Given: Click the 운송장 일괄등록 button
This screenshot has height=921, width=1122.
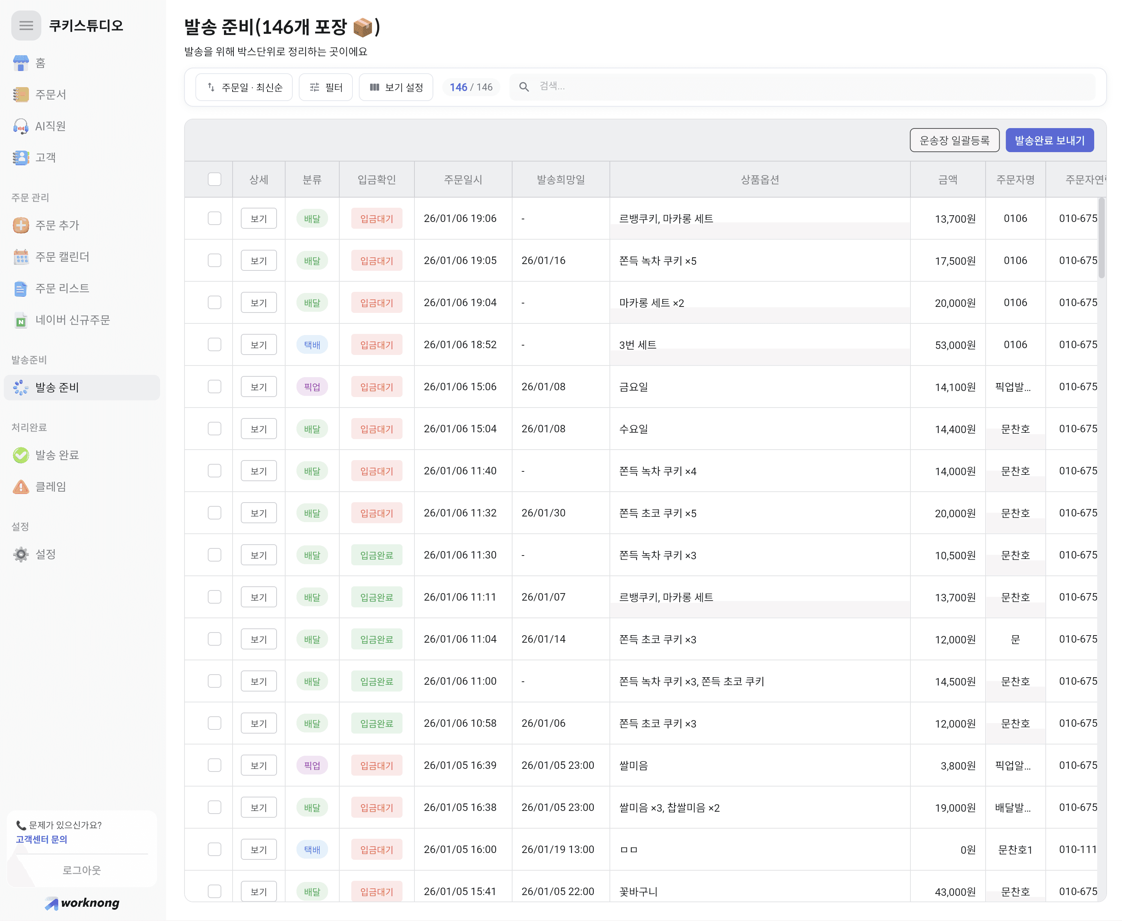Looking at the screenshot, I should (x=954, y=139).
